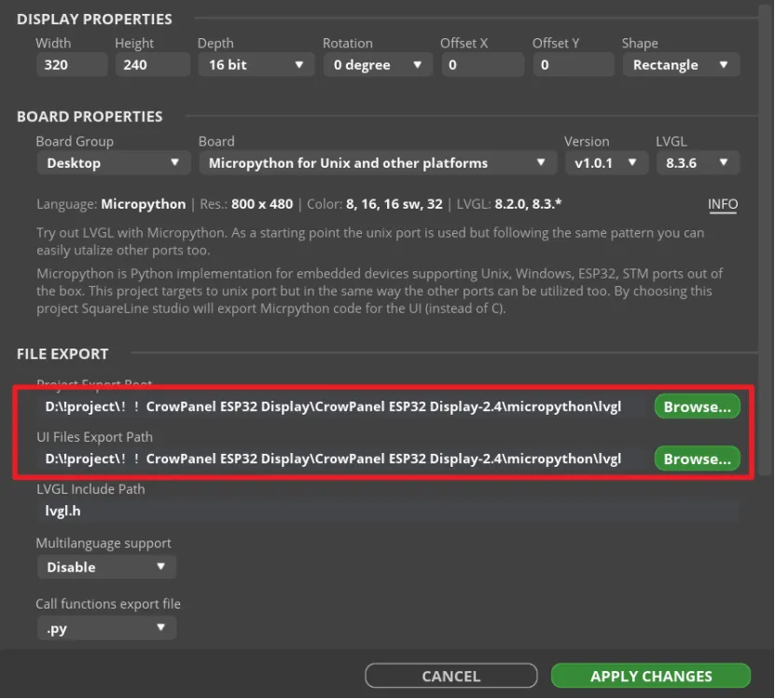
Task: Click the APPLY CHANGES button
Action: tap(650, 676)
